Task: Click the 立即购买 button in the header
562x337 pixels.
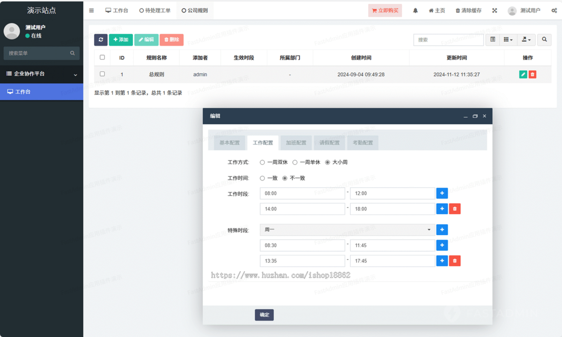Action: point(385,10)
